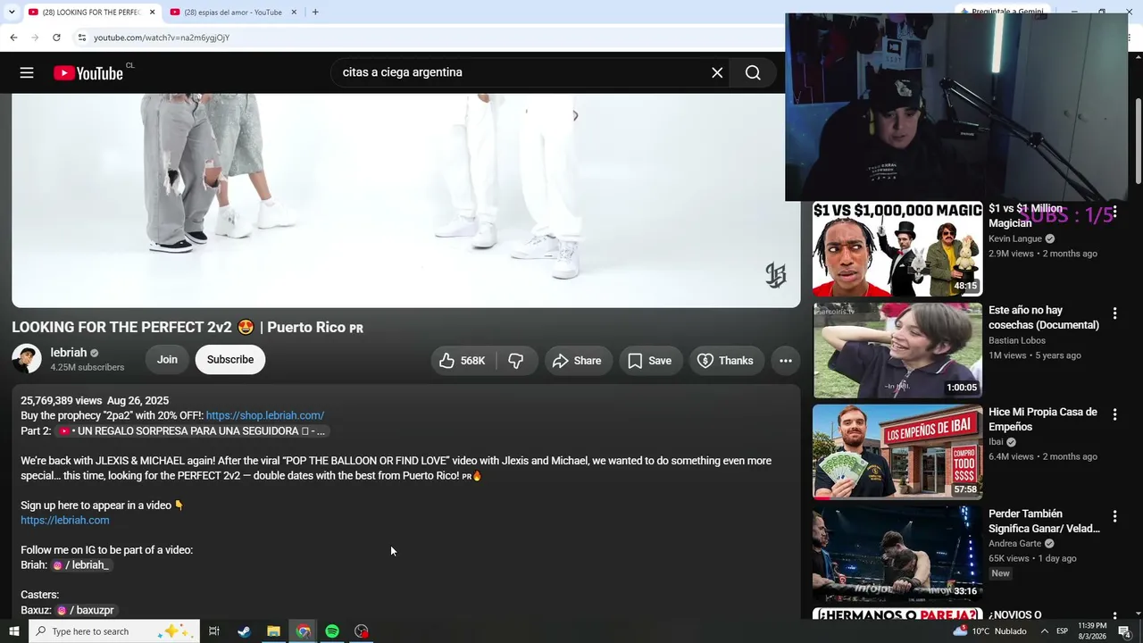The width and height of the screenshot is (1143, 643).
Task: Click "Perder También Significa Ganar" video title
Action: pyautogui.click(x=1044, y=522)
